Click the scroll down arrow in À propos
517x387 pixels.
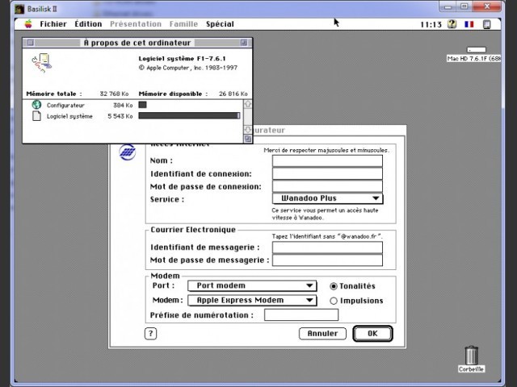[248, 129]
